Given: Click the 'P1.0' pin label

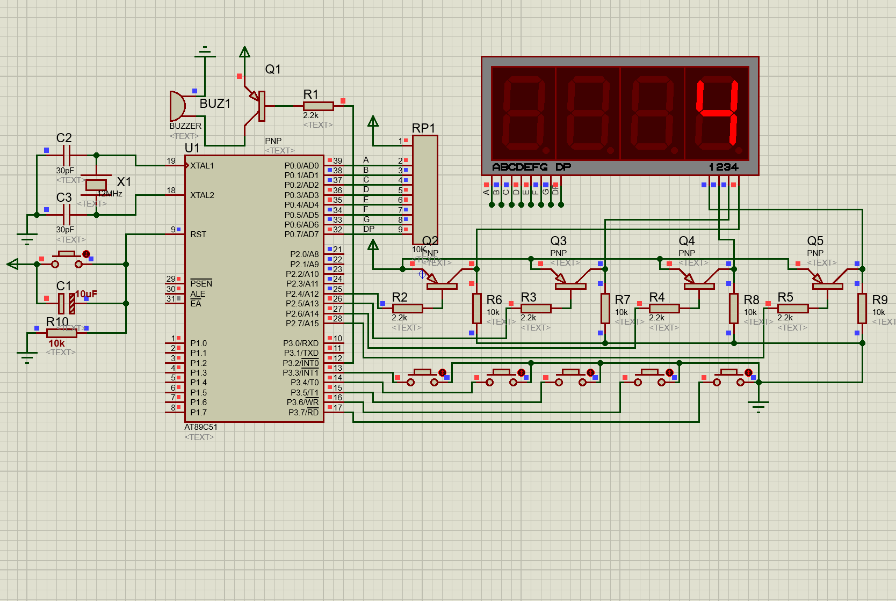Looking at the screenshot, I should 198,343.
